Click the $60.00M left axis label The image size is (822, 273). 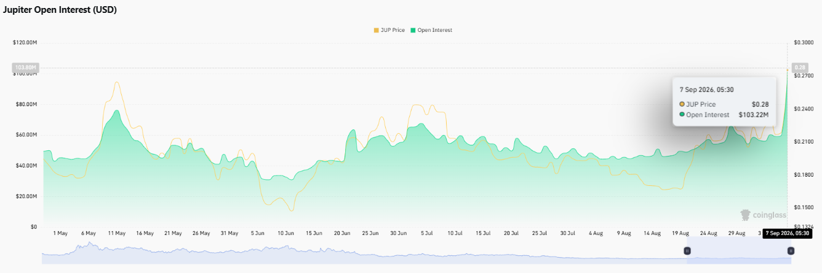[x=26, y=134]
